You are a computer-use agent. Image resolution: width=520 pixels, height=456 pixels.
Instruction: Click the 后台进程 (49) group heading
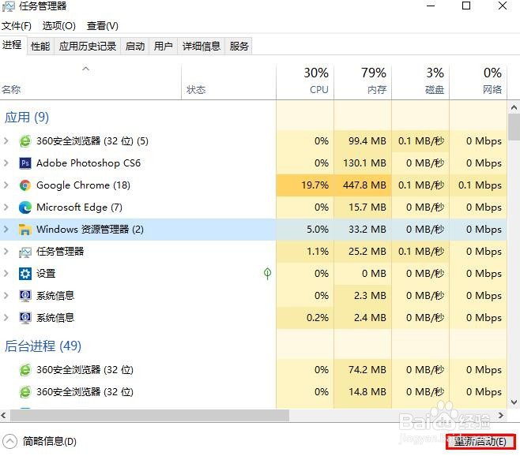click(x=43, y=346)
